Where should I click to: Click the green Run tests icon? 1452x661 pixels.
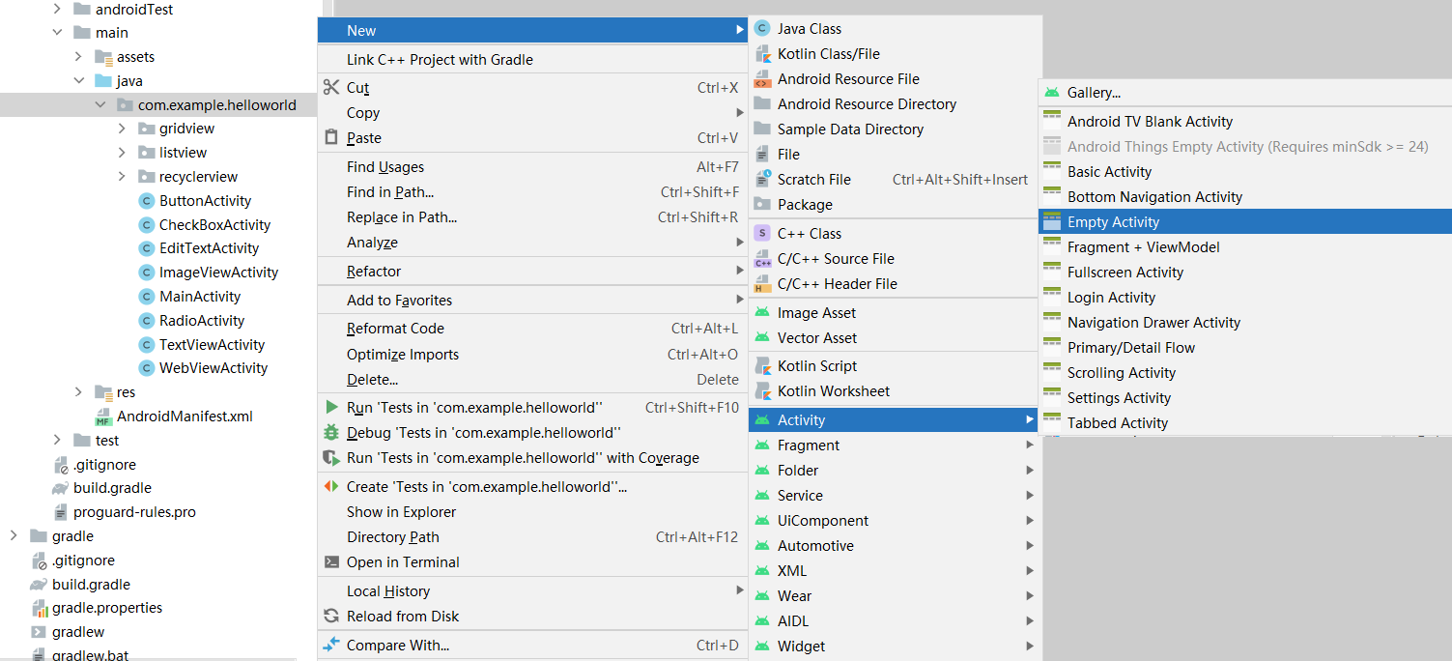pos(331,408)
